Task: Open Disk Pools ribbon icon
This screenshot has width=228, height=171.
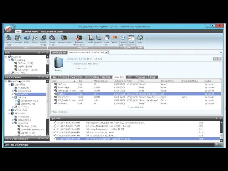Action: (17, 39)
